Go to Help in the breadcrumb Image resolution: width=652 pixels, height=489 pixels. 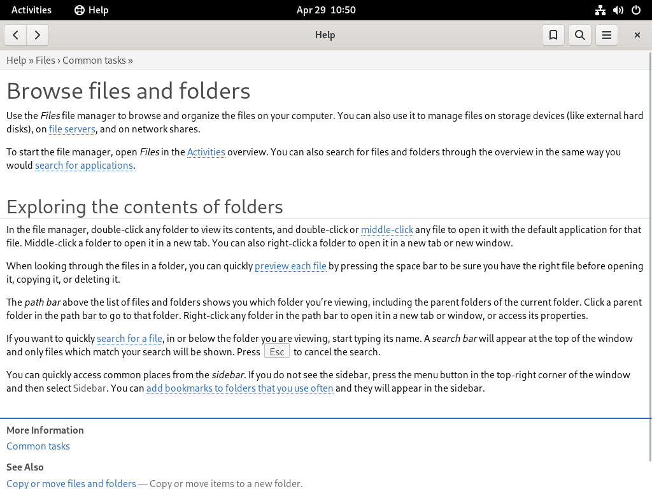tap(16, 60)
